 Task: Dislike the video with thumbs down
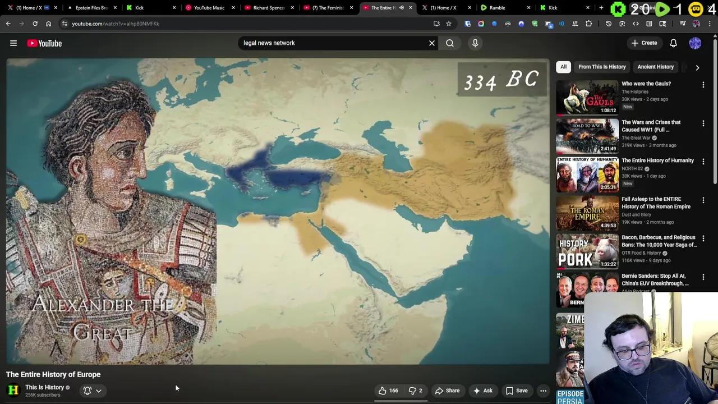[x=416, y=391]
